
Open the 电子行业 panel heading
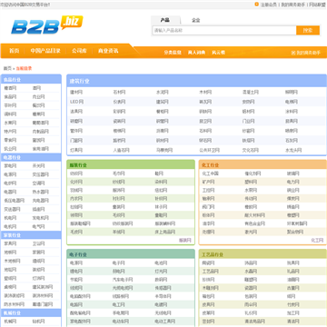pos(78,254)
